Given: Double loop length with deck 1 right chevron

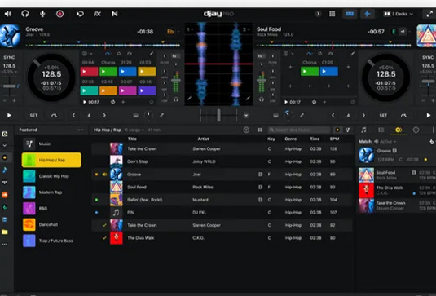Looking at the screenshot, I should [x=104, y=115].
